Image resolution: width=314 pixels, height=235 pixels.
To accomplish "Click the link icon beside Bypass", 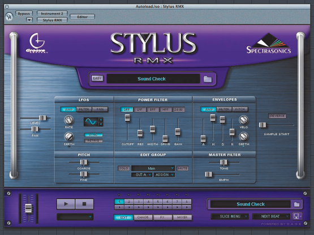I will (x=9, y=16).
